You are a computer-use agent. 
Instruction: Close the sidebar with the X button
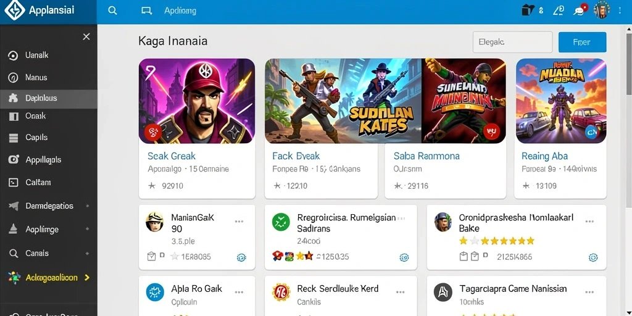pos(86,36)
